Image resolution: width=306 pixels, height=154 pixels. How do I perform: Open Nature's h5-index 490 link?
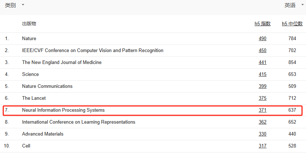262,39
